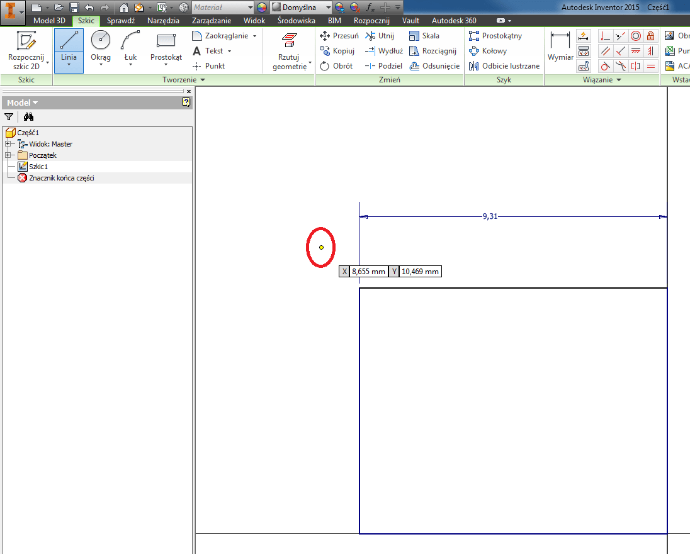This screenshot has height=554, width=690.
Task: Click the fx parameters icon
Action: tap(371, 8)
